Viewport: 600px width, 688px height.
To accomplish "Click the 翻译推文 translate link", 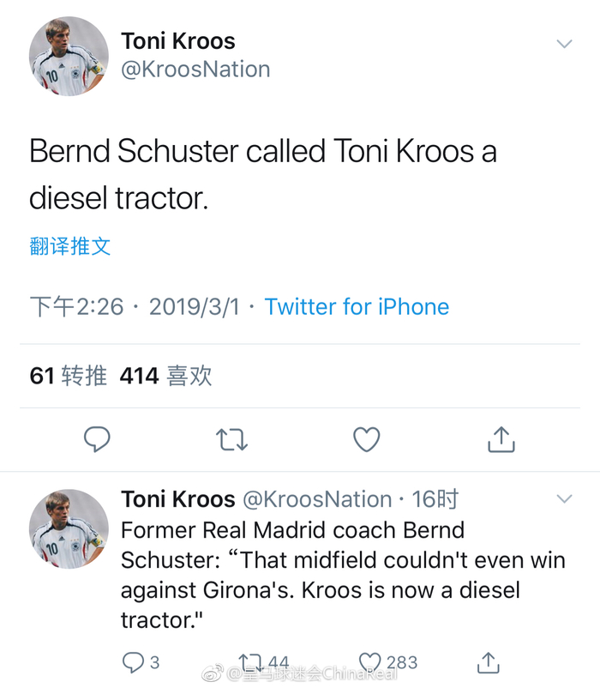I will 70,245.
